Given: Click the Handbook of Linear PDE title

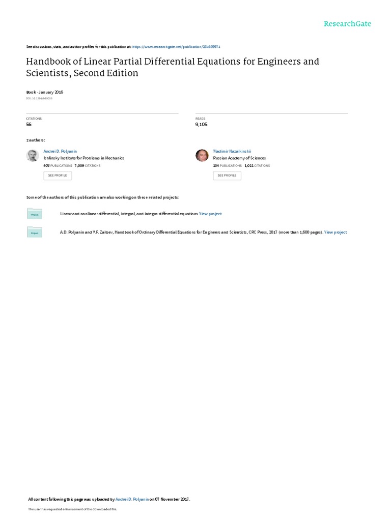Looking at the screenshot, I should tap(173, 67).
